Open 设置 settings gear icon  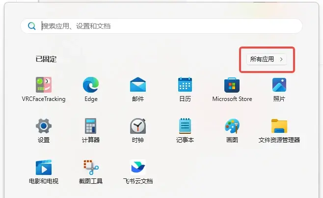coord(44,126)
